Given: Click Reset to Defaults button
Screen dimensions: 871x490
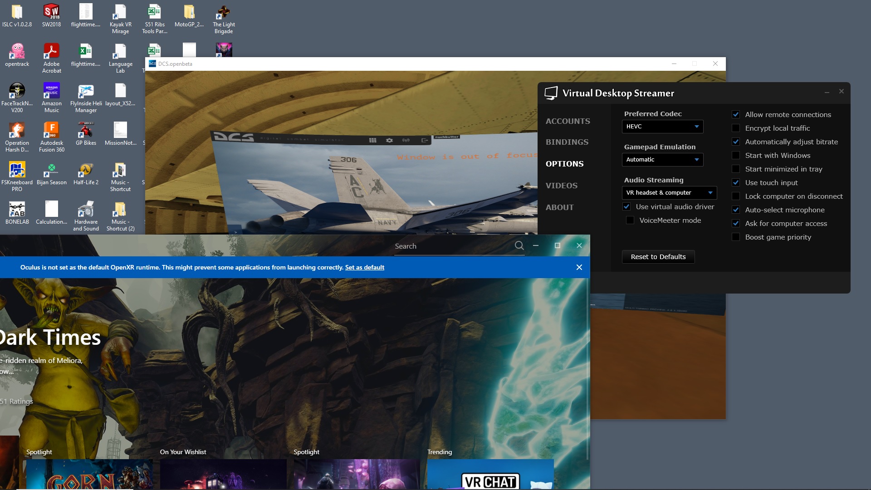Looking at the screenshot, I should [x=658, y=257].
